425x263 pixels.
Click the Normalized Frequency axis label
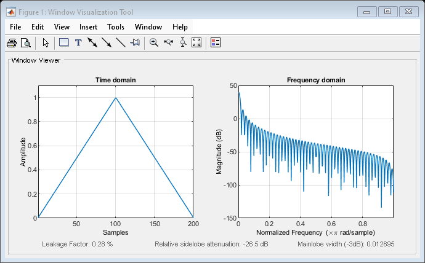tap(316, 232)
